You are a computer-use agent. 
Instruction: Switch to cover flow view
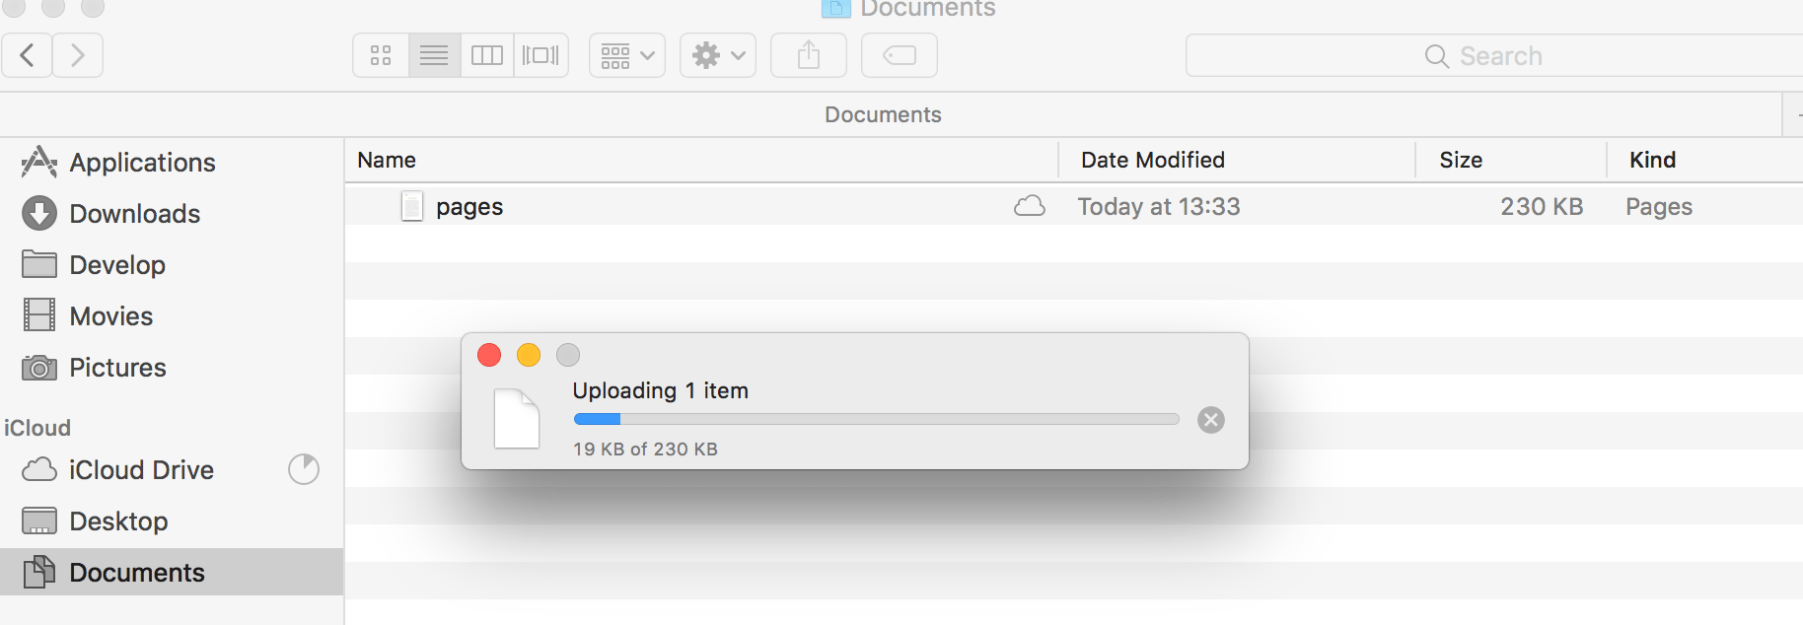[x=540, y=55]
